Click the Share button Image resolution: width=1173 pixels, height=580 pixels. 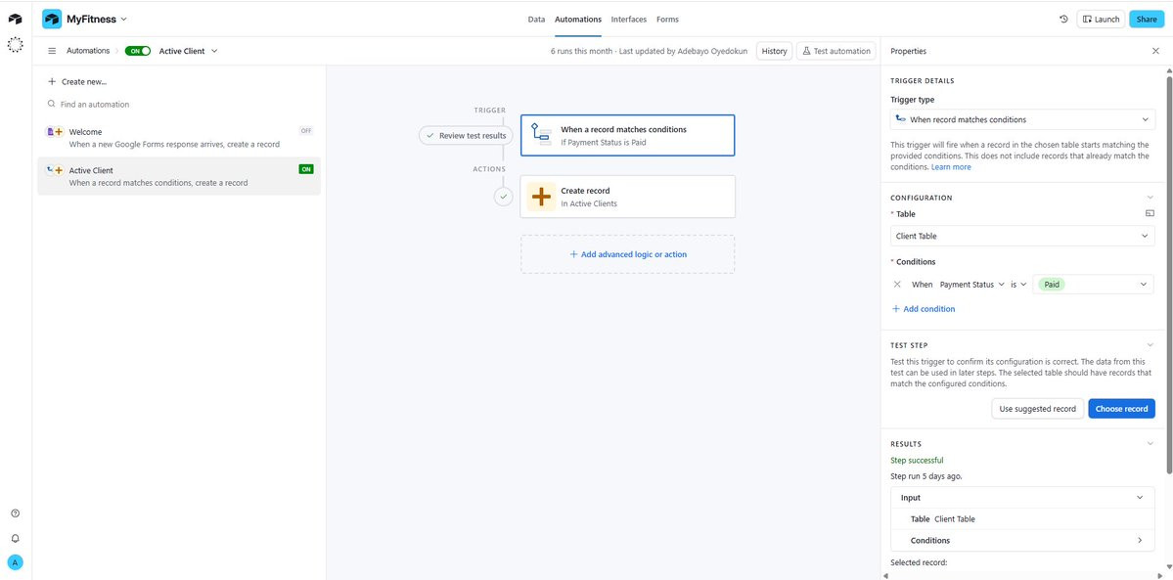click(1146, 20)
